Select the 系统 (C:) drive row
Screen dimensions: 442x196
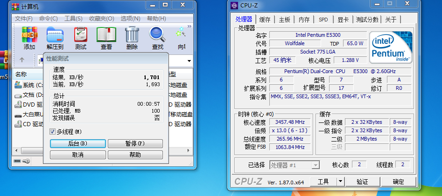(x=28, y=85)
